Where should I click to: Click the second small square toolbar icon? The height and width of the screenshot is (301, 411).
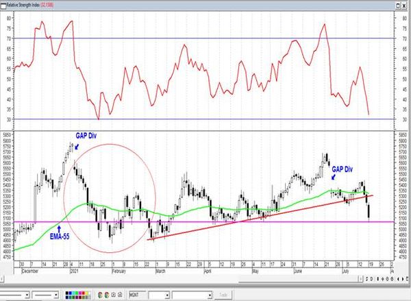[x=120, y=295]
